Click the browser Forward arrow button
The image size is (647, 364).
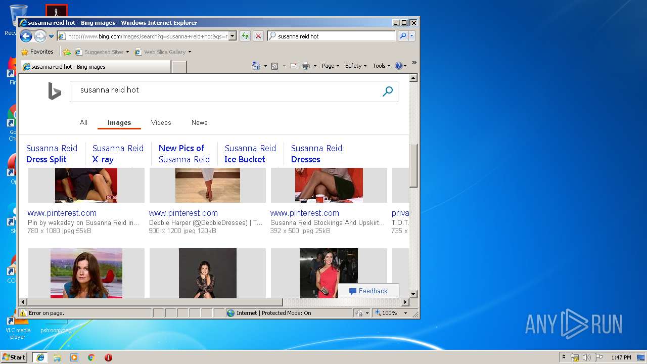coord(40,36)
